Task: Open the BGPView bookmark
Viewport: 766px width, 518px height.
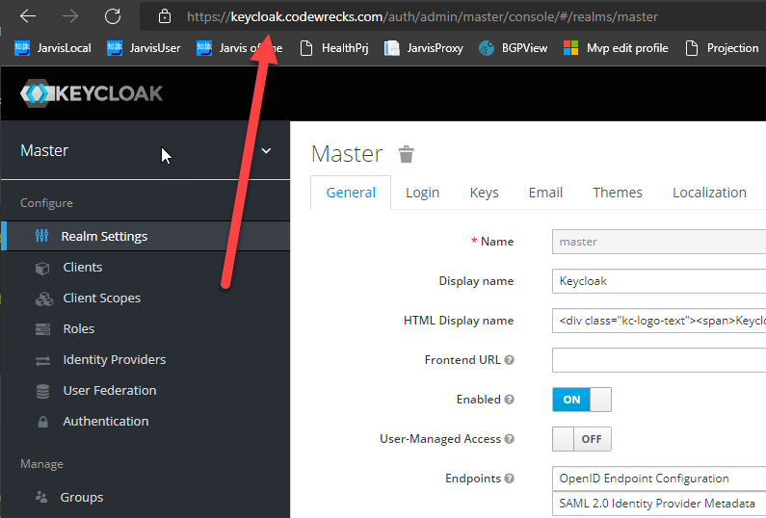Action: tap(513, 48)
